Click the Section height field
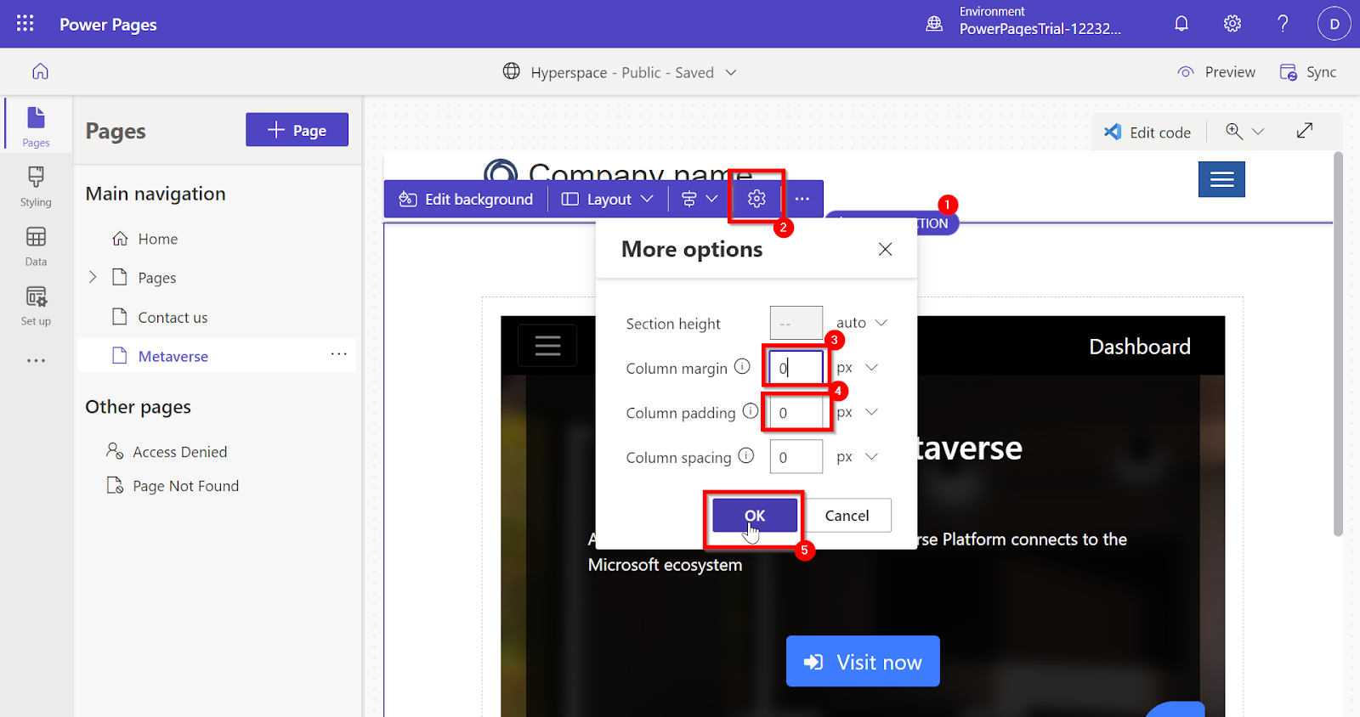This screenshot has height=717, width=1360. pos(796,323)
